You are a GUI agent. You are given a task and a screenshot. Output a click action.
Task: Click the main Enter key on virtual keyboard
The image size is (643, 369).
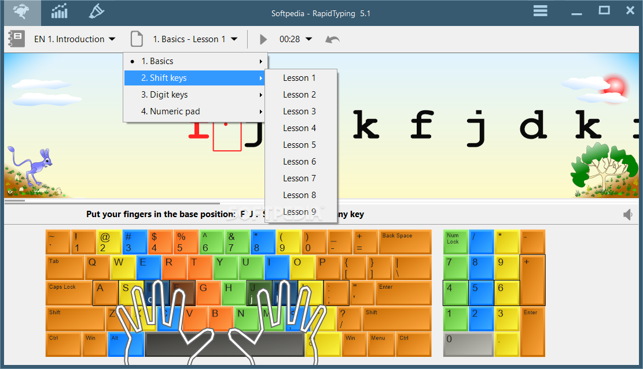click(403, 293)
